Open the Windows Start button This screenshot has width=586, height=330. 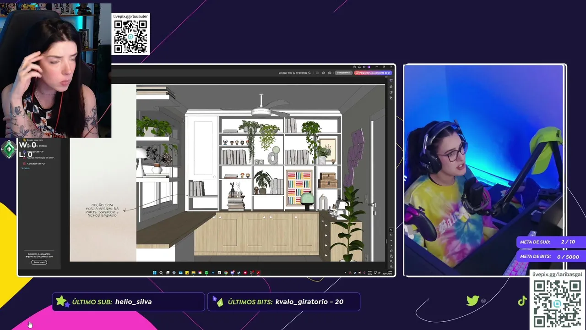(154, 273)
